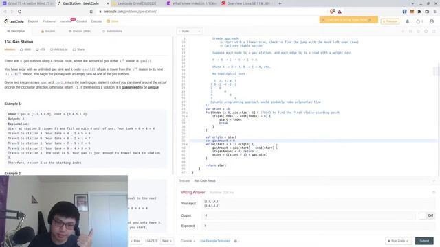Open the Problems nav item
This screenshot has width=440, height=247.
coord(49,21)
